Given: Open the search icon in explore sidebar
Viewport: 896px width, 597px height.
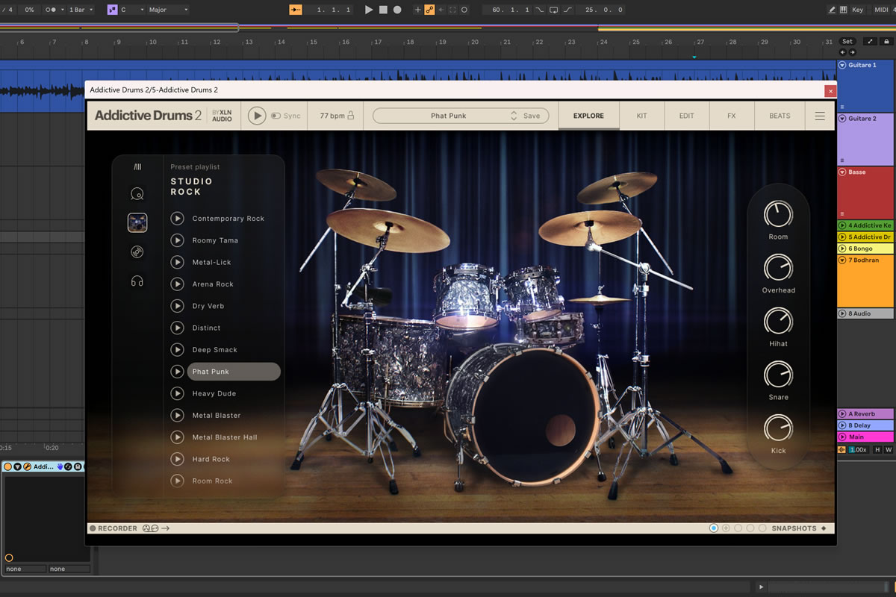Looking at the screenshot, I should pos(137,194).
